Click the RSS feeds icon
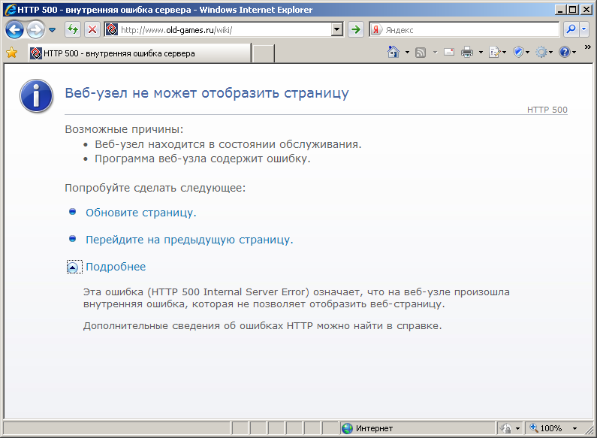The image size is (597, 438). pos(421,52)
